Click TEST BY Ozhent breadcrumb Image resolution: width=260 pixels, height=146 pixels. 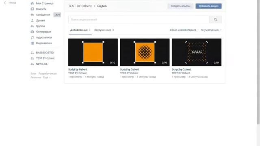point(80,6)
